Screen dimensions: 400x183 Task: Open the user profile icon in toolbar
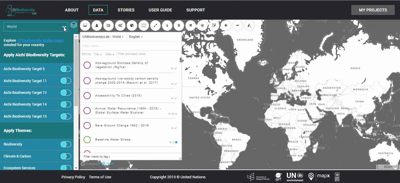coord(97,26)
